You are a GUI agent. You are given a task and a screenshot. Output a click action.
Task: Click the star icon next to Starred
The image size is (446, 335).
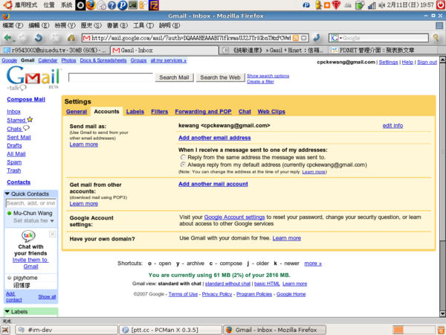pos(30,119)
